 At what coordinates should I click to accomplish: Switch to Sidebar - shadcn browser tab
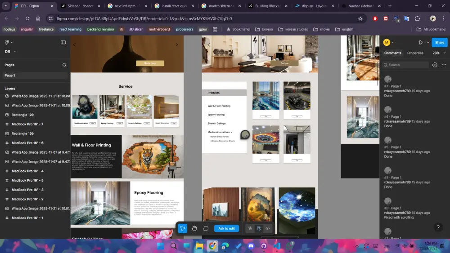[x=80, y=6]
